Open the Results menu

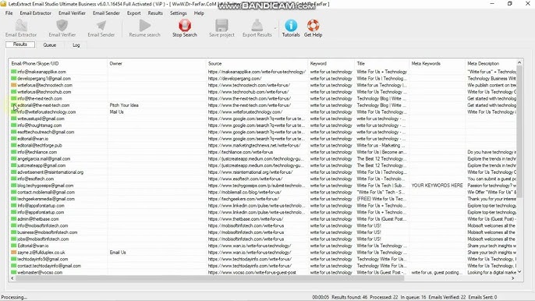[155, 13]
